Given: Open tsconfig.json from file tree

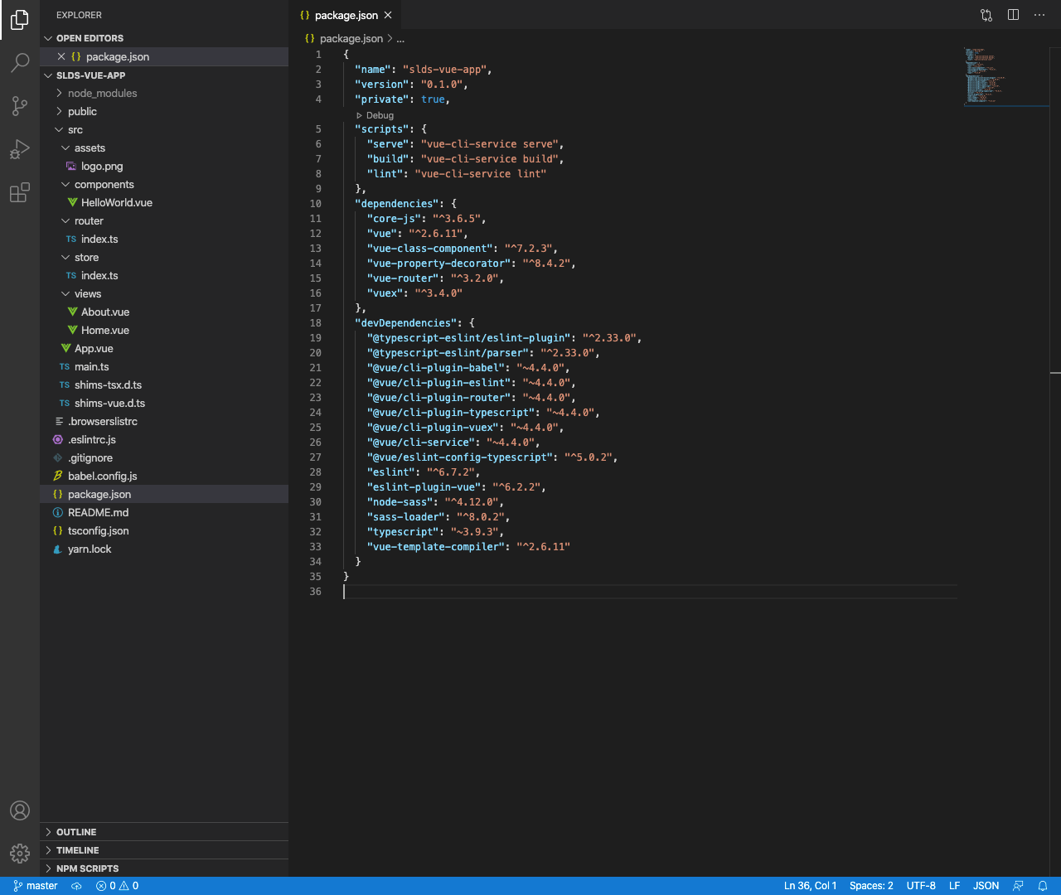Looking at the screenshot, I should pyautogui.click(x=98, y=531).
